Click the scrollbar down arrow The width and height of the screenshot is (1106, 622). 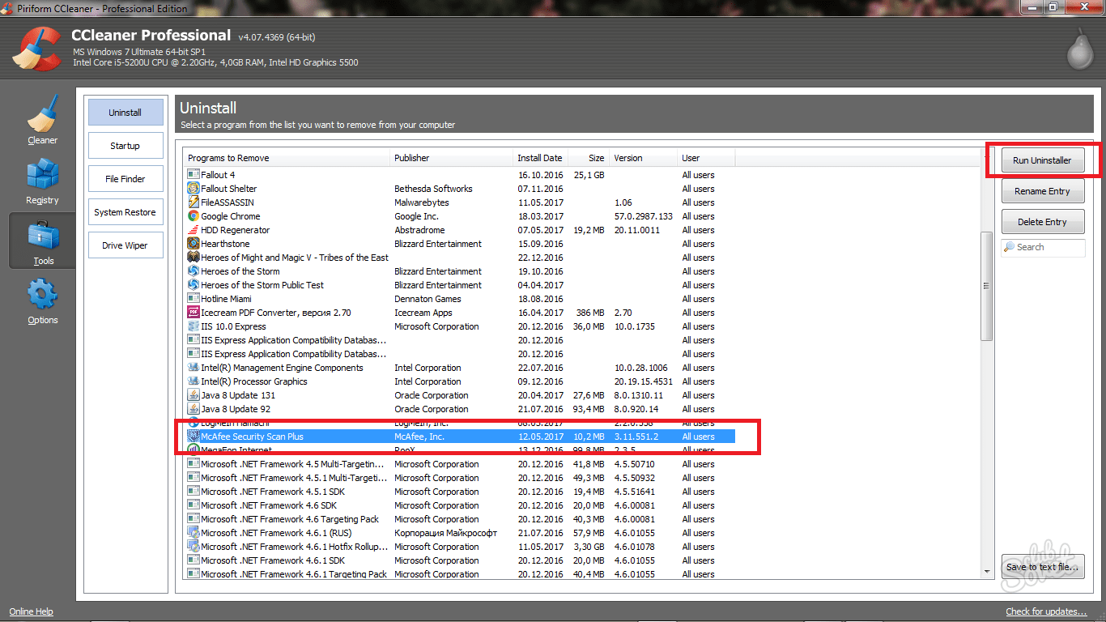point(985,572)
